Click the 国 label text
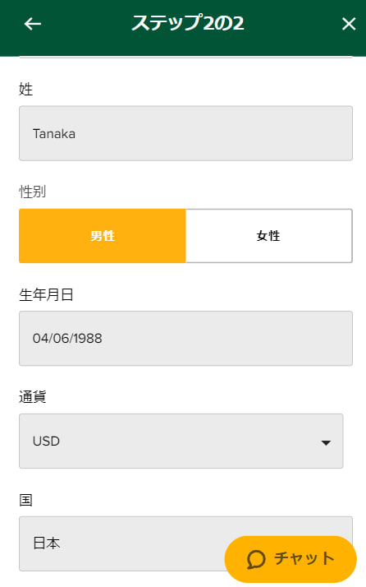Screen dimensions: 366x587 [25, 500]
